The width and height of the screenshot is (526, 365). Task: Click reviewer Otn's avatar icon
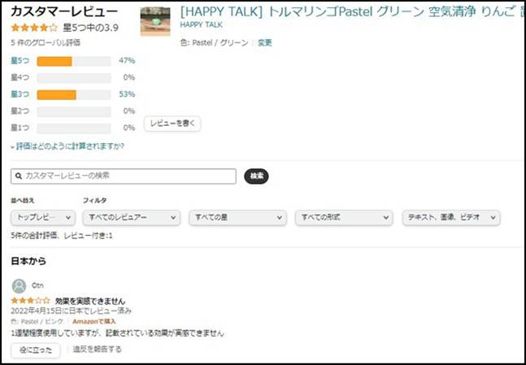point(19,285)
